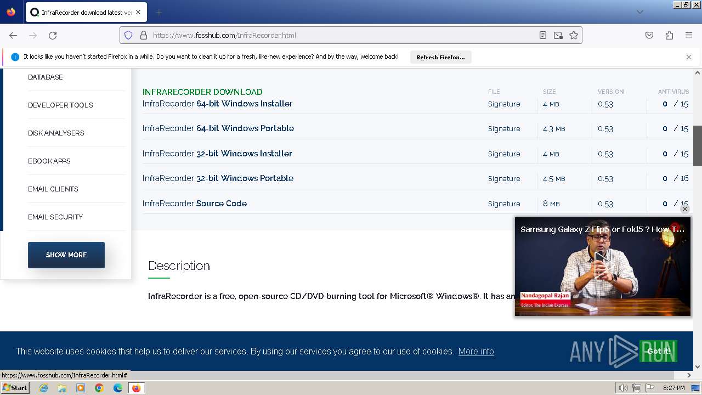Open More info about cookies
The width and height of the screenshot is (702, 395).
pos(476,352)
